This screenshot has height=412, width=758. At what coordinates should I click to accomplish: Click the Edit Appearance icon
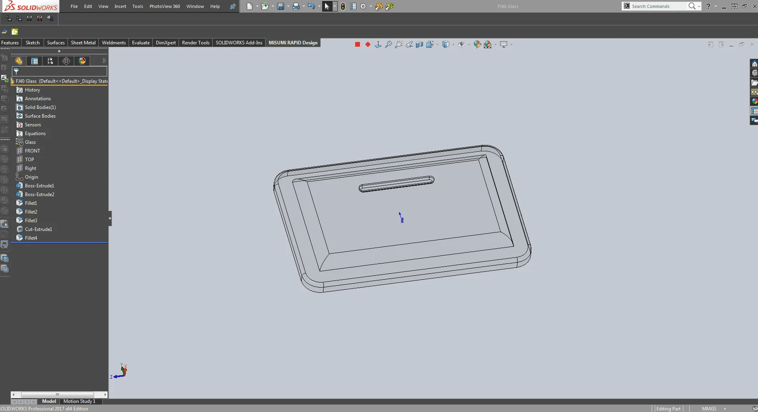477,44
